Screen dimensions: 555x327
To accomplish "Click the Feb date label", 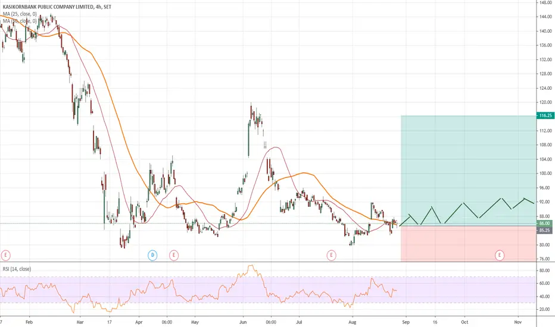I will point(29,322).
